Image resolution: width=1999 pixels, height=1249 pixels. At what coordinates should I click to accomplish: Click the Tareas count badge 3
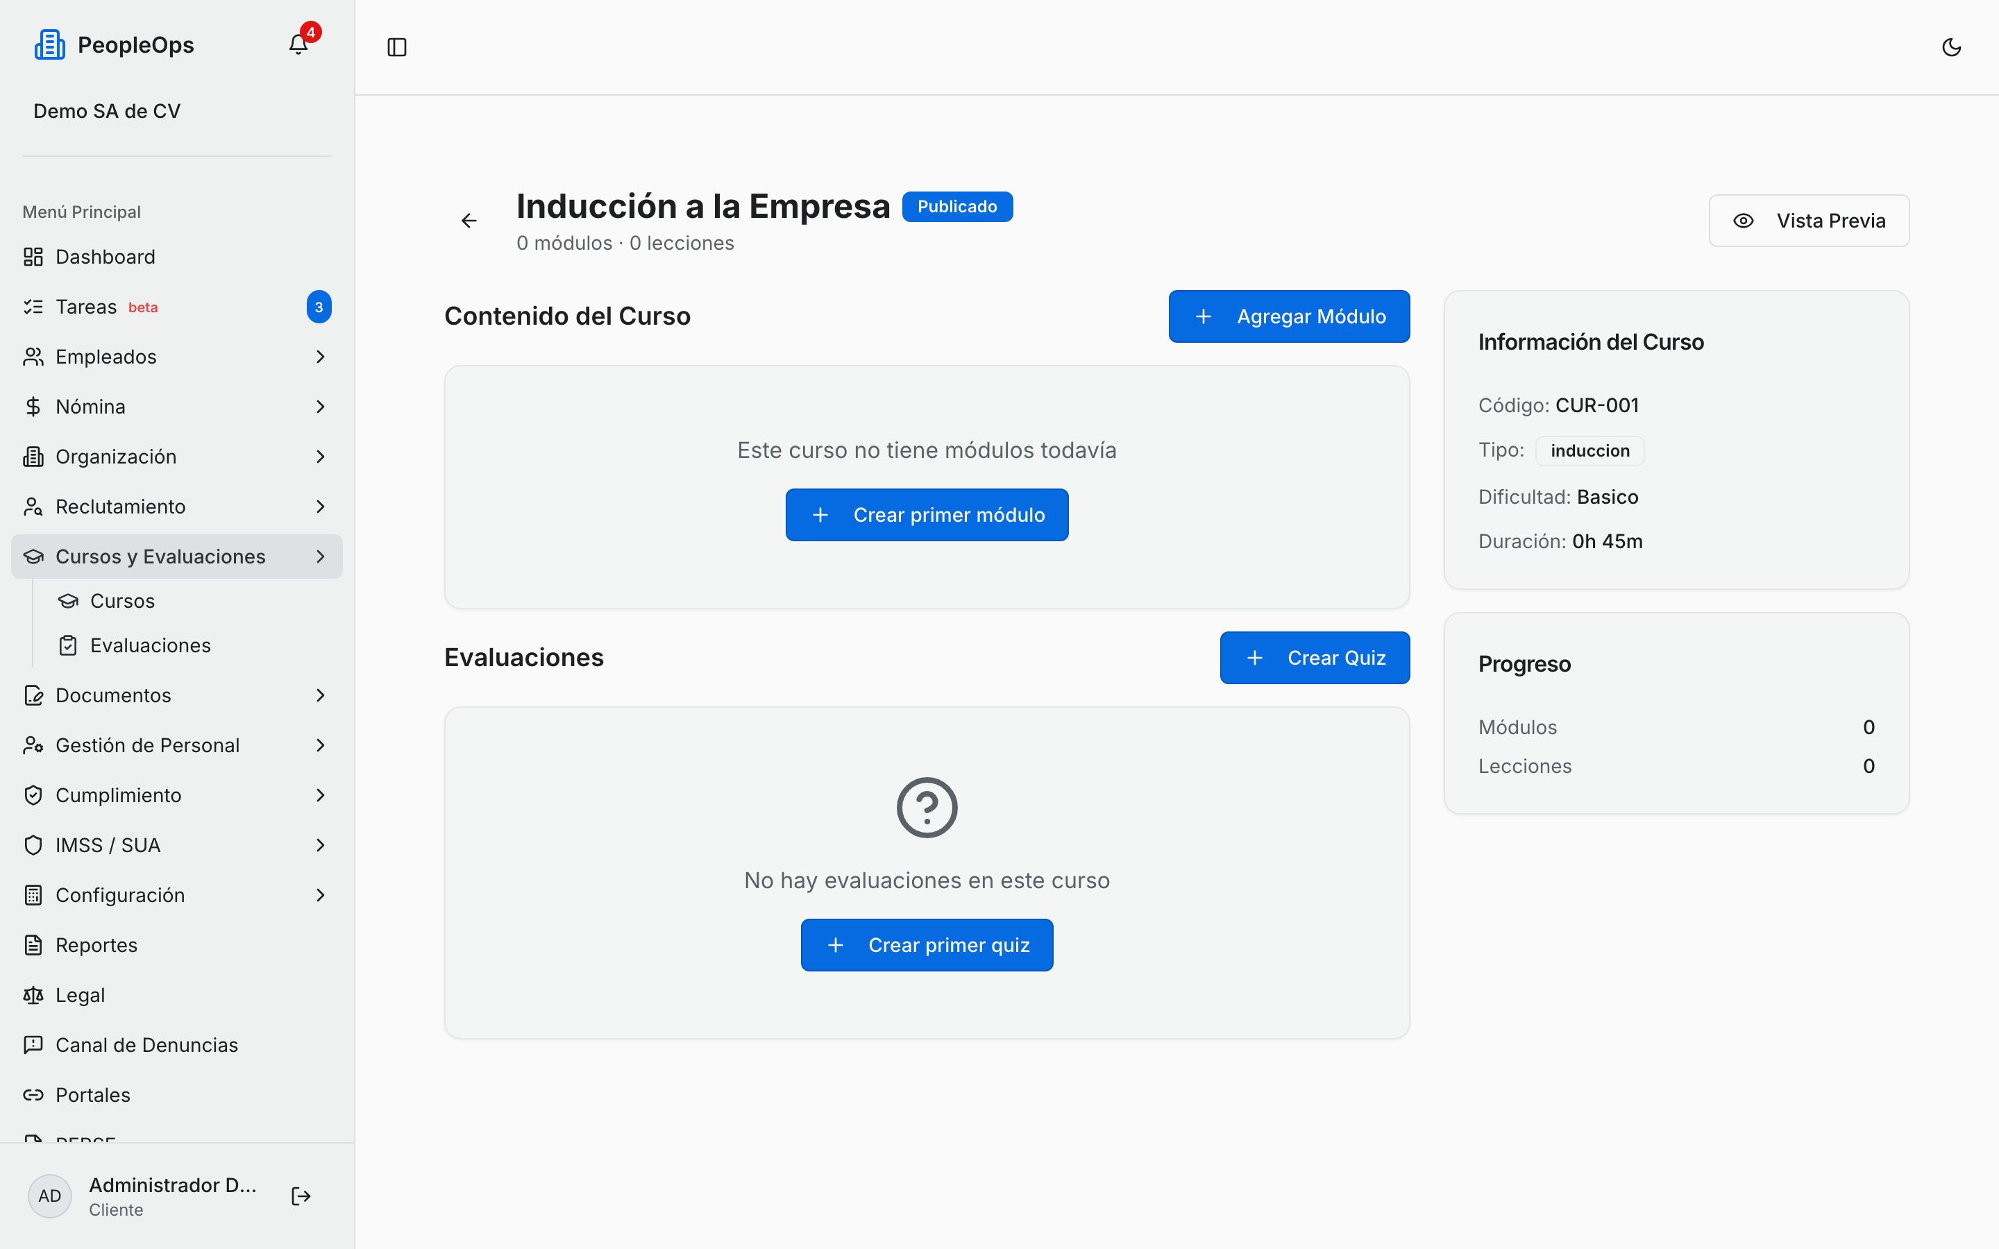(319, 307)
